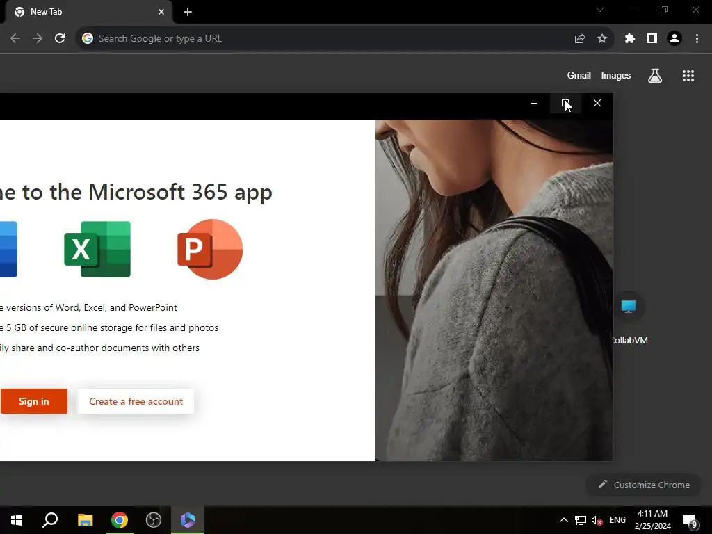Screen dimensions: 712x534
Task: Share this page from address bar
Action: [x=580, y=39]
